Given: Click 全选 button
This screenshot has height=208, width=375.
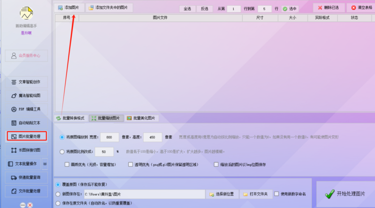Looking at the screenshot, I should [187, 9].
